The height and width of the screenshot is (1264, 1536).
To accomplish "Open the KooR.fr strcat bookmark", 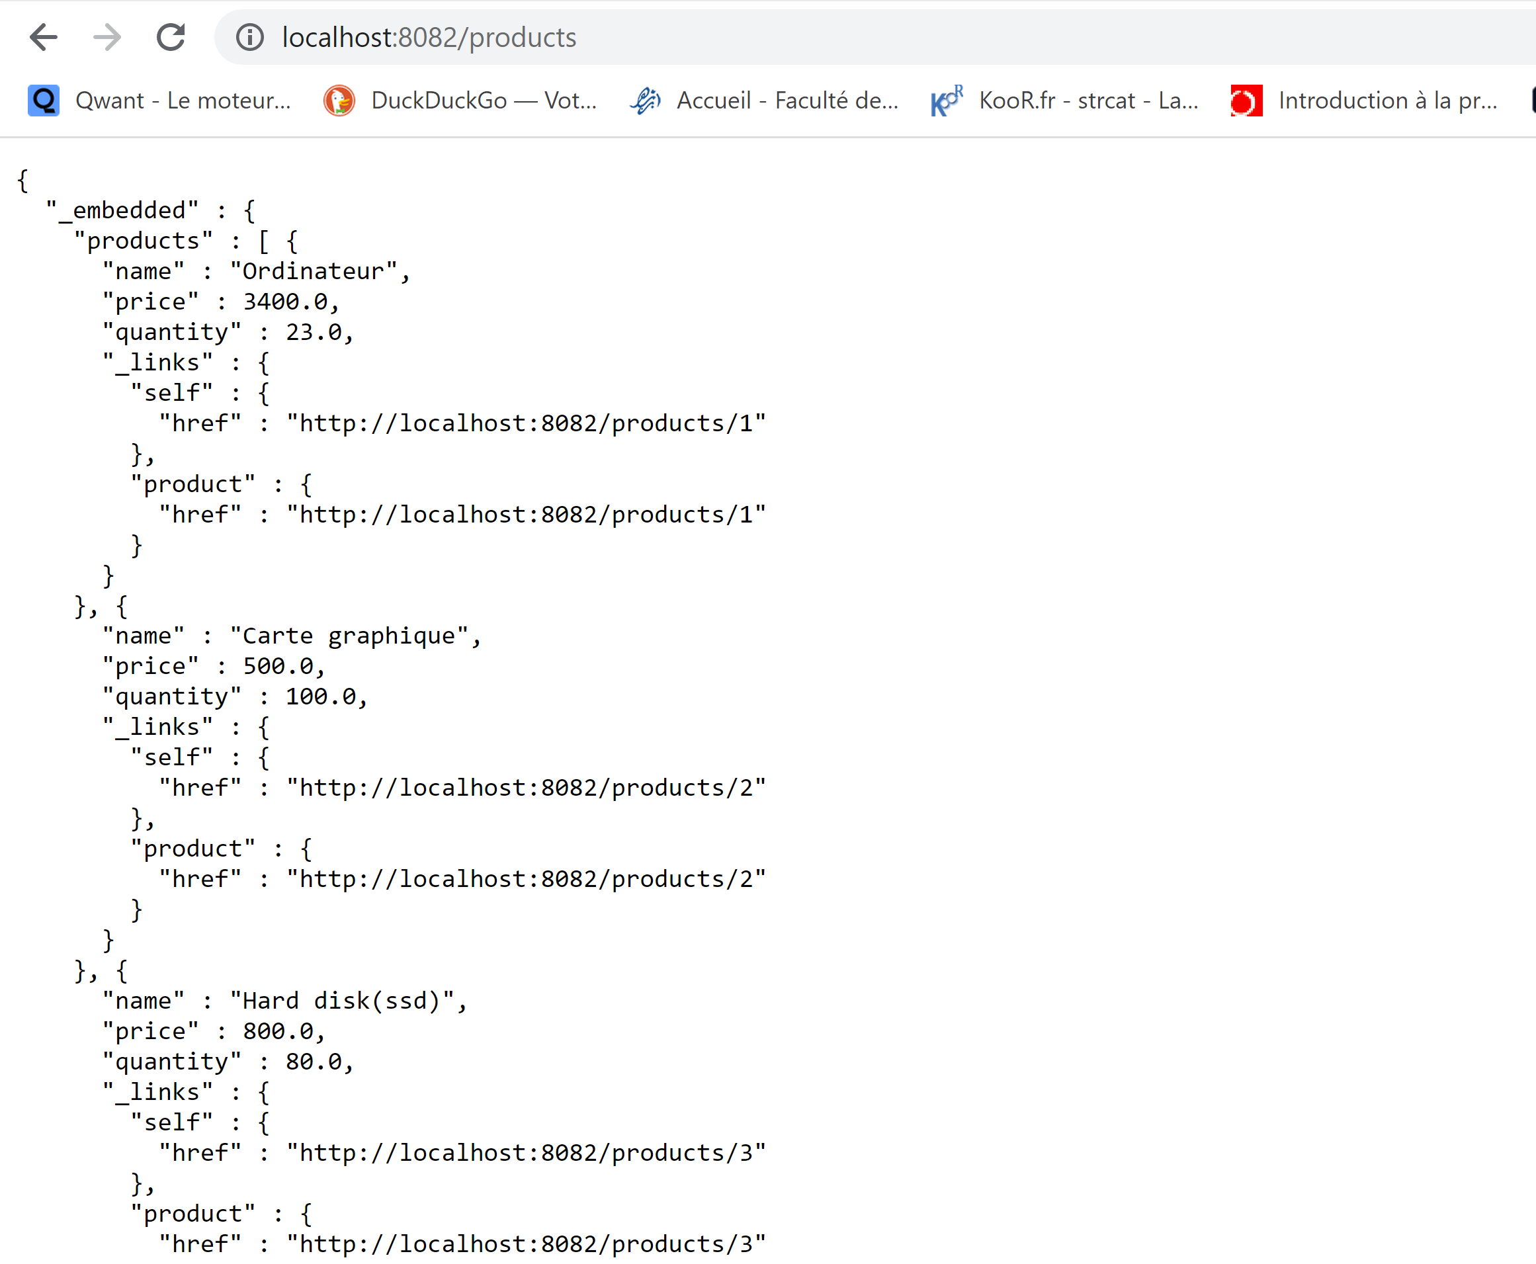I will pos(1089,101).
